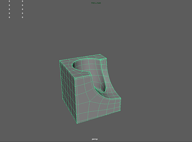Click the top left corner of the cube
The image size is (192, 142).
coord(60,60)
